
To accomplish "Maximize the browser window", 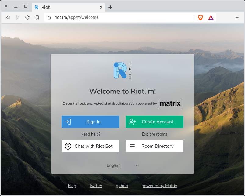I will click(26, 6).
